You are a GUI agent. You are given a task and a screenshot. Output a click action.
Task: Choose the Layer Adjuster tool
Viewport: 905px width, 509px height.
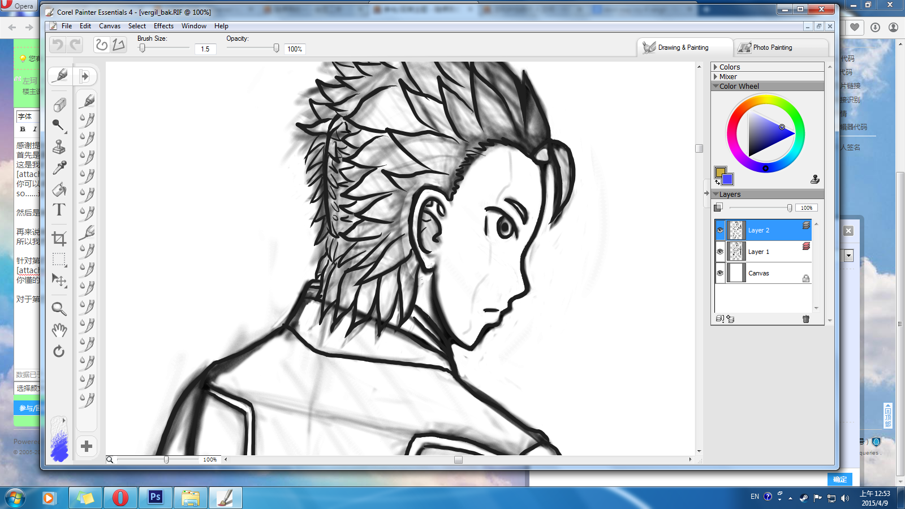coord(59,281)
